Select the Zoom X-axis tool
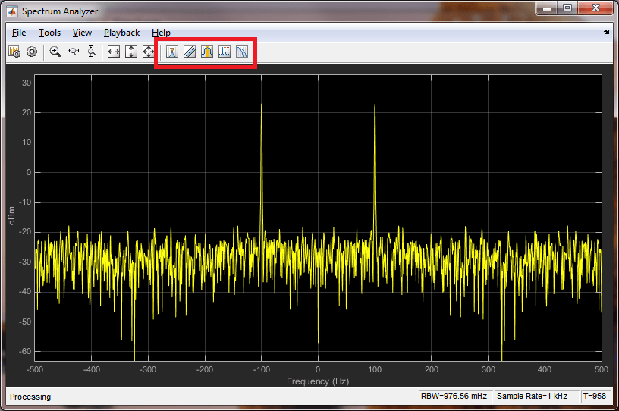This screenshot has width=619, height=411. (x=73, y=52)
